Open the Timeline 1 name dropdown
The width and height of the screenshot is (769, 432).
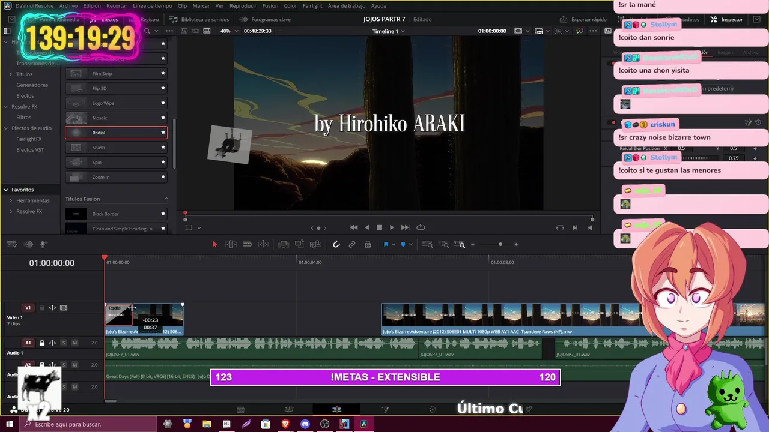pyautogui.click(x=388, y=31)
